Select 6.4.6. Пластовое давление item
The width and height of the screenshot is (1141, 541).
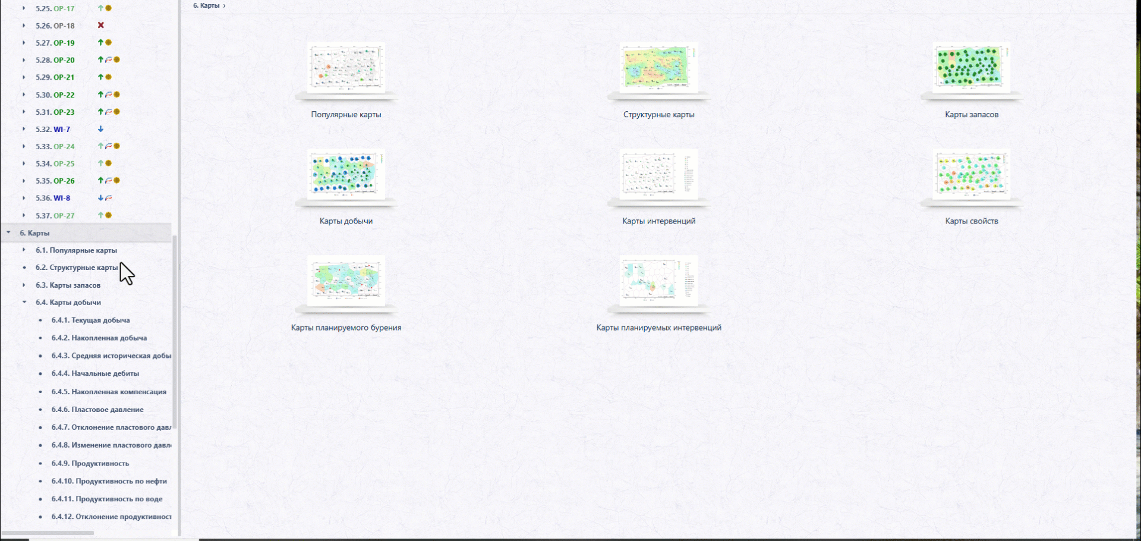[97, 410]
